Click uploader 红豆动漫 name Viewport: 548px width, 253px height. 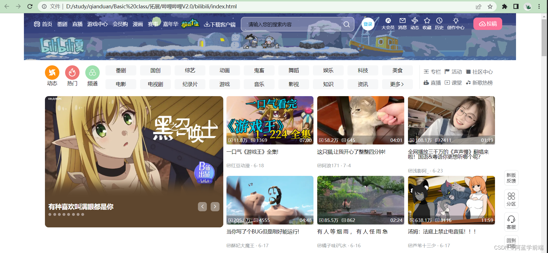coord(240,166)
